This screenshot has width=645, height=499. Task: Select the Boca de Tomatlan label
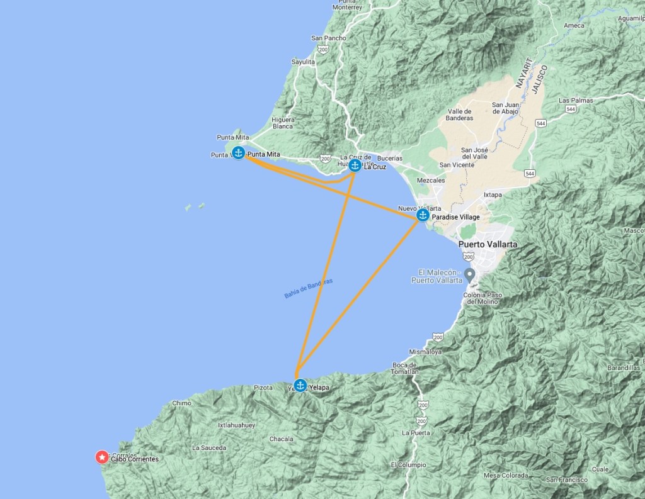pyautogui.click(x=404, y=368)
